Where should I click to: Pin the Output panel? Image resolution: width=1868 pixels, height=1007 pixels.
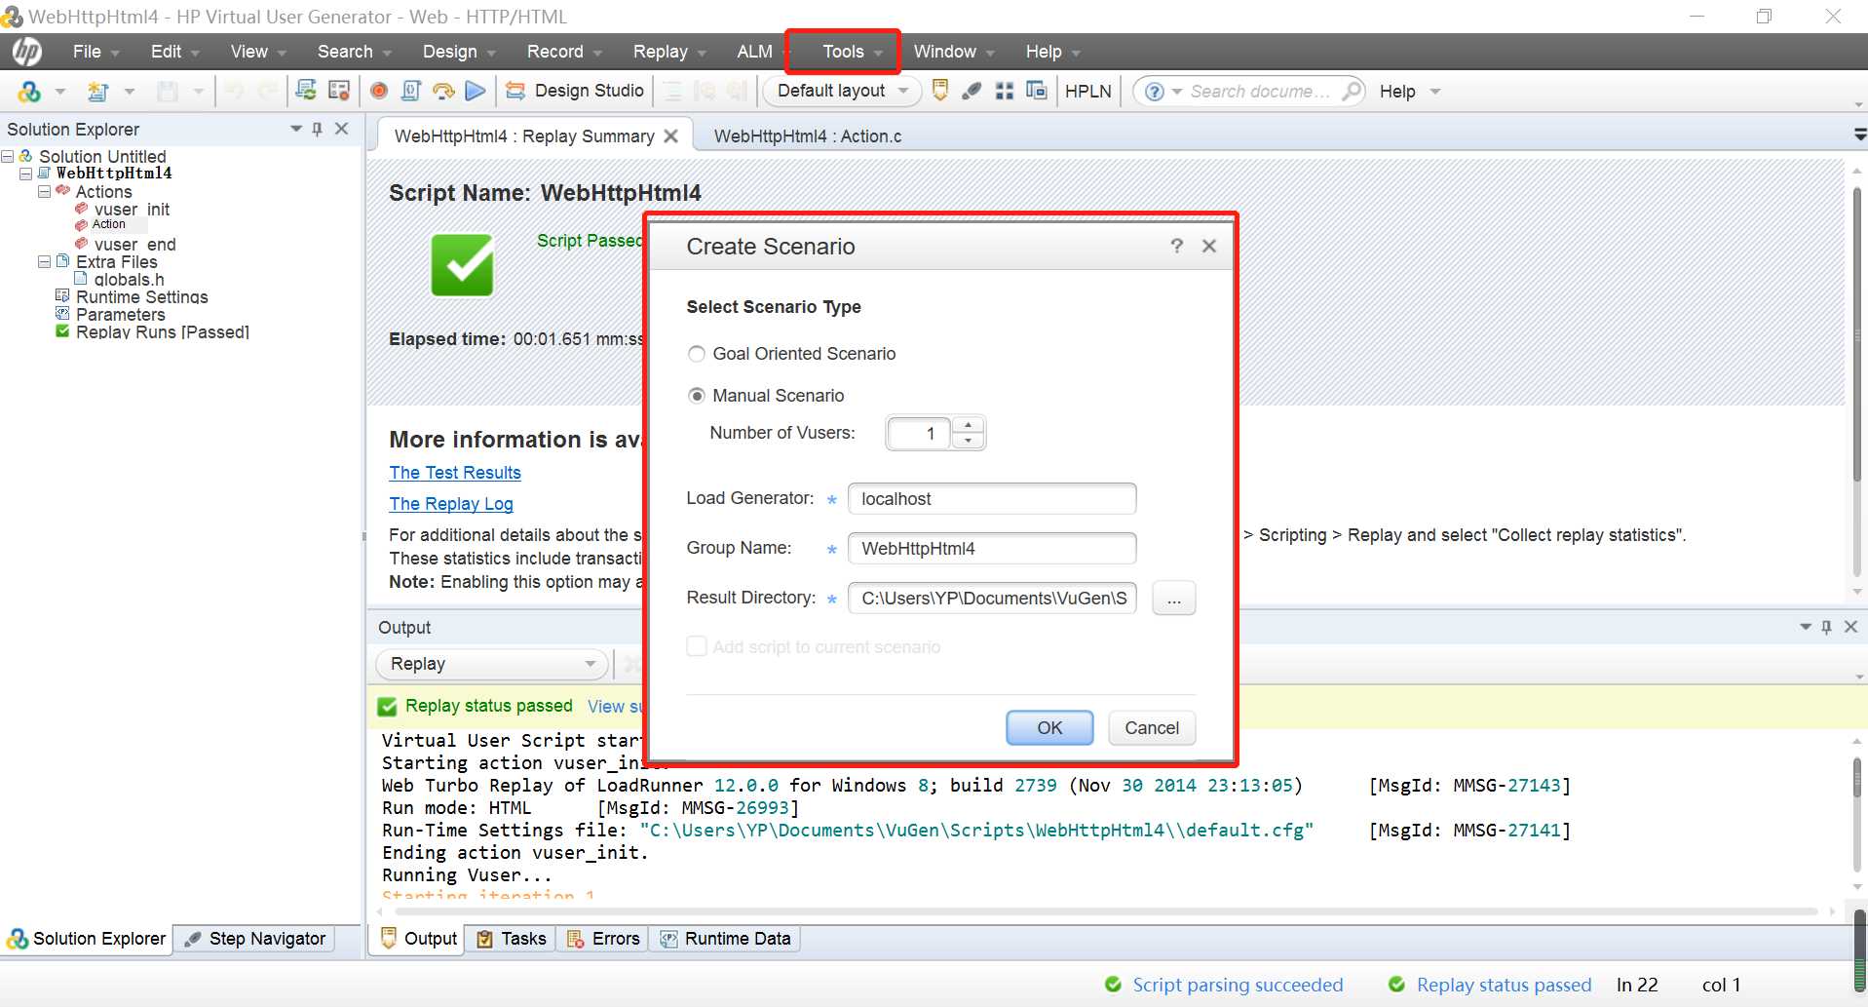coord(1827,627)
